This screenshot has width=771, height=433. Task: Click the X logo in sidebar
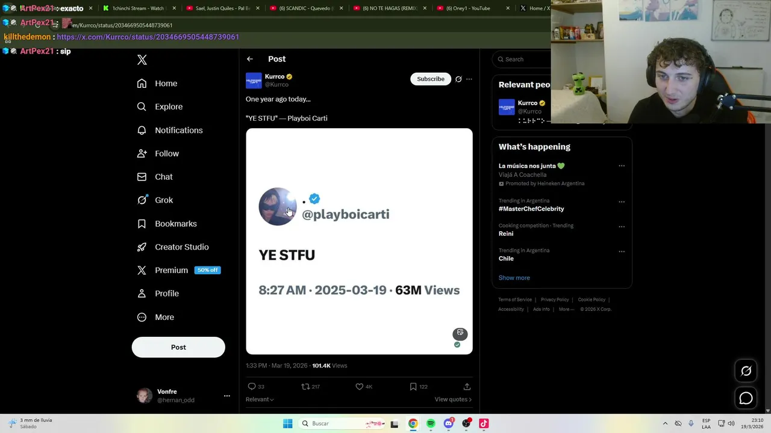[142, 60]
